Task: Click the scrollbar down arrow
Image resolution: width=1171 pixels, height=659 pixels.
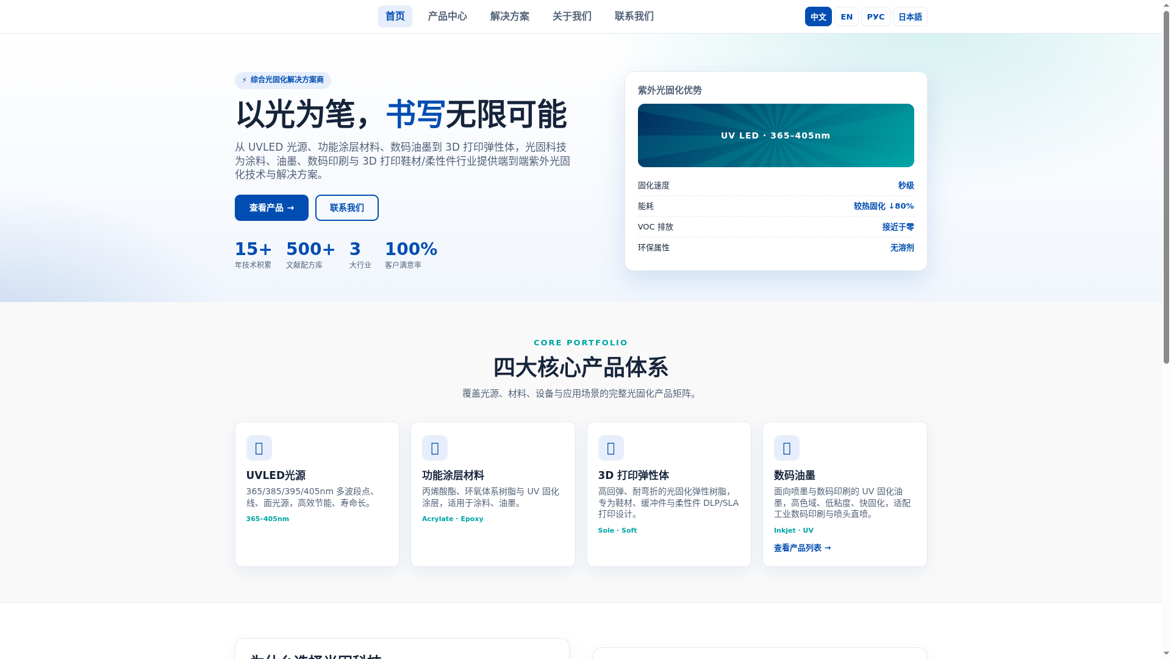Action: tap(1166, 654)
